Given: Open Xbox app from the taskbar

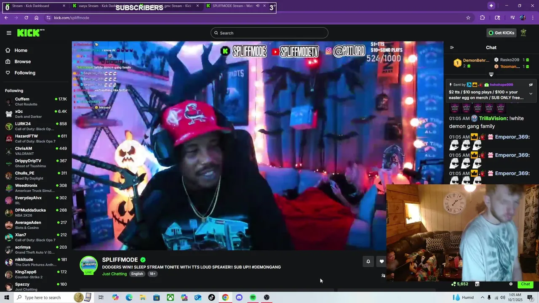Looking at the screenshot, I should [170, 298].
